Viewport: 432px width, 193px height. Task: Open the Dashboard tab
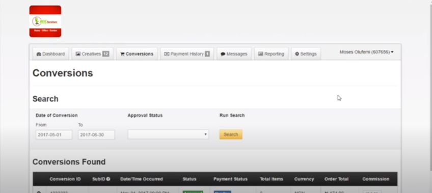tap(50, 54)
